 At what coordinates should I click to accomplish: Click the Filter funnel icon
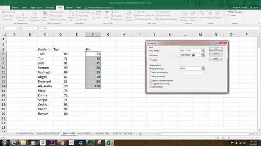point(107,15)
